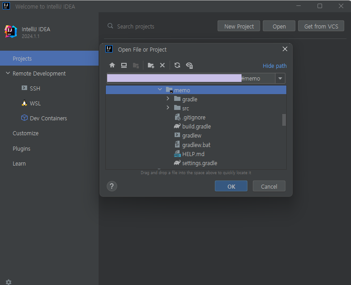The image size is (351, 285).
Task: Open the path history dropdown arrow
Action: point(280,78)
